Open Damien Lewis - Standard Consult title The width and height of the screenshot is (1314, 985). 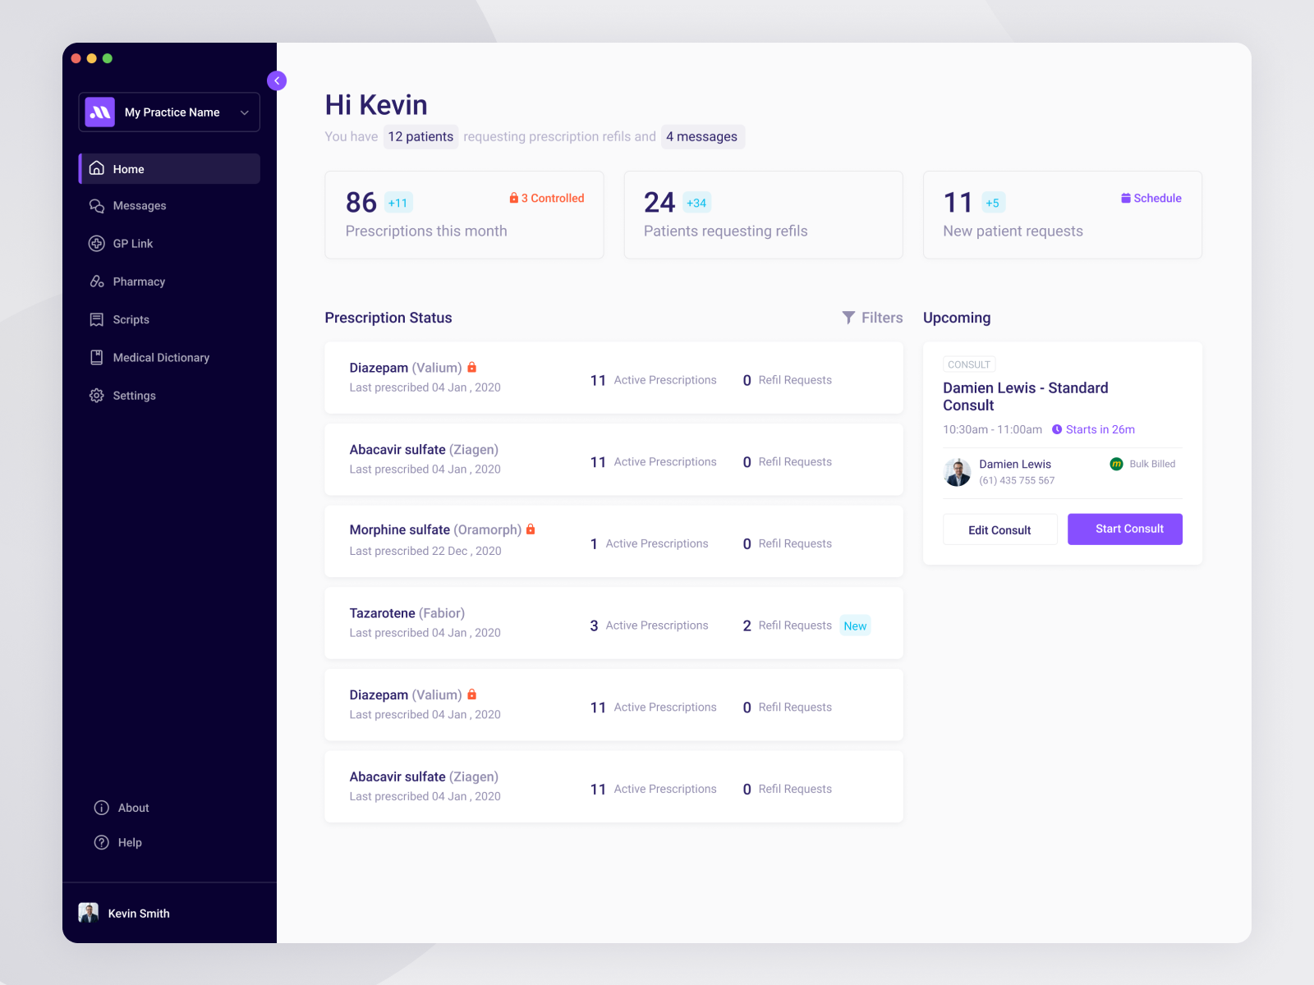click(1026, 396)
